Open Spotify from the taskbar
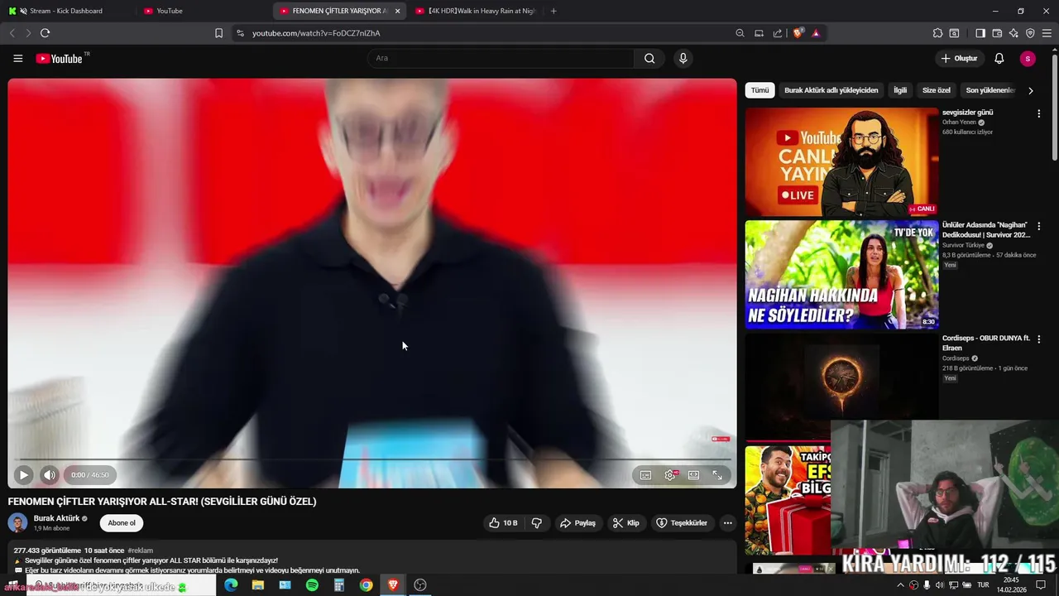1059x596 pixels. coord(312,585)
